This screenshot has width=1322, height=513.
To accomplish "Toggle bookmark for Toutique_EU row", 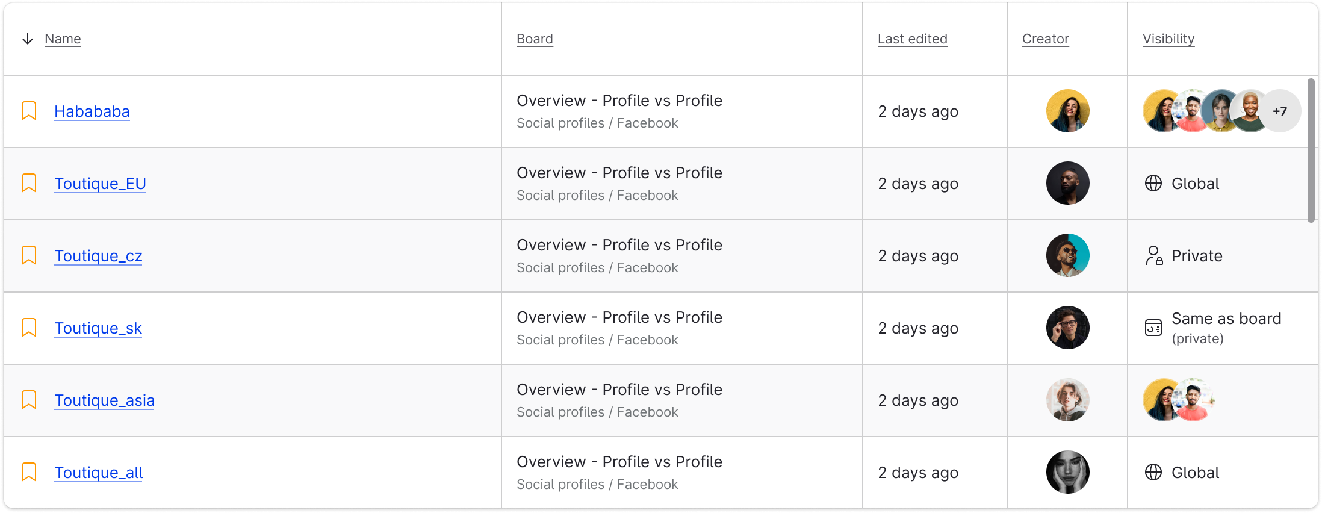I will pyautogui.click(x=29, y=183).
